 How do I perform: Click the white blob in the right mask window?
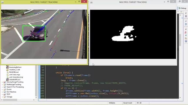[123, 34]
